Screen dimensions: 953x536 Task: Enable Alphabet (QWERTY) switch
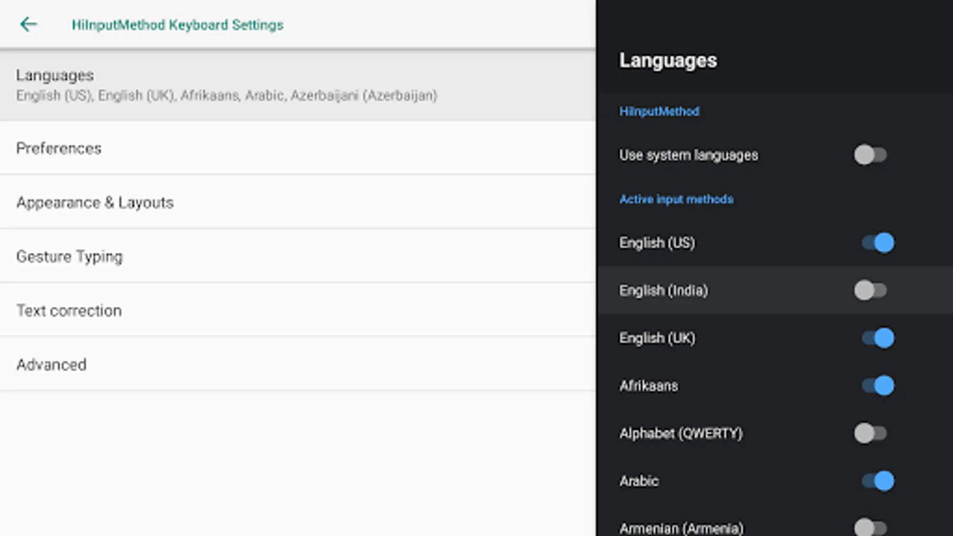[870, 433]
